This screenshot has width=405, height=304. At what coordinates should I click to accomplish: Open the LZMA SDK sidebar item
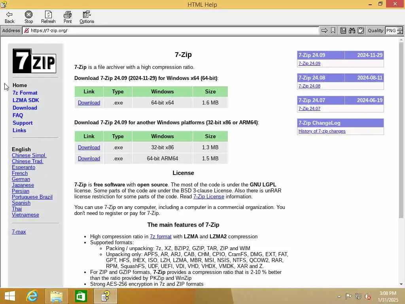click(x=26, y=100)
